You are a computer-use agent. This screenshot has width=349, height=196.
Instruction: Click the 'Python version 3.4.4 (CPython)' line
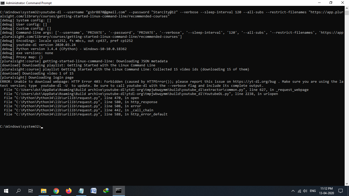click(x=63, y=49)
